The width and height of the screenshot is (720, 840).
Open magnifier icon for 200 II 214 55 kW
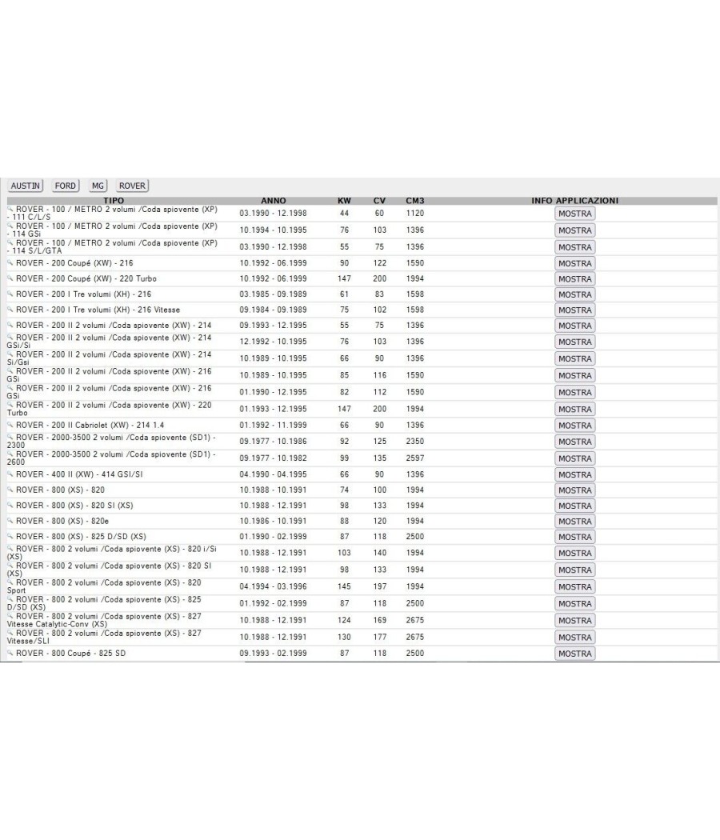tap(10, 325)
